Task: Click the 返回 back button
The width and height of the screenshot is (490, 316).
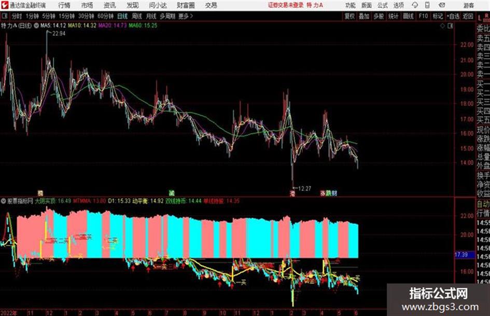Action: 468,16
